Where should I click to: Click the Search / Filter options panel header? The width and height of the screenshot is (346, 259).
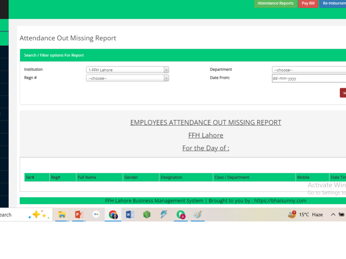coord(183,55)
